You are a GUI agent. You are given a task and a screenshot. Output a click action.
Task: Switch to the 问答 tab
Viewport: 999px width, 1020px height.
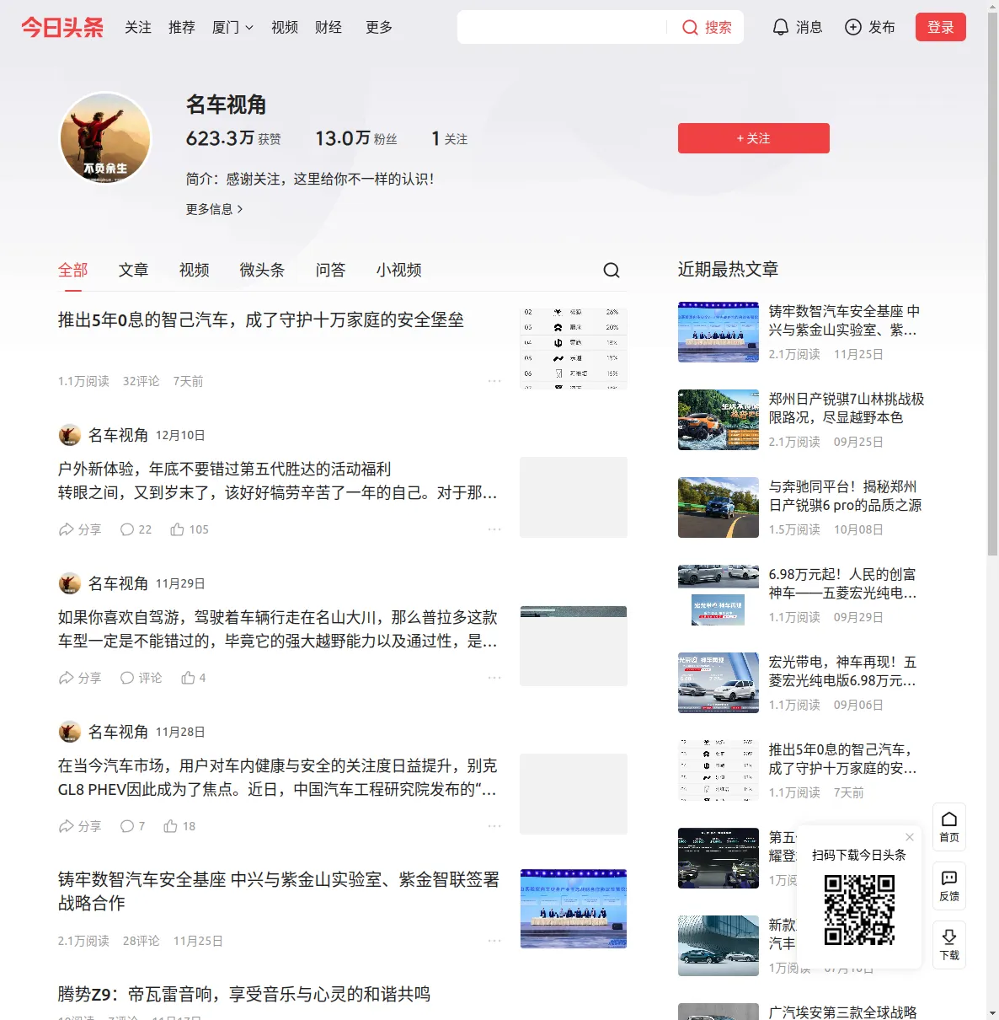click(330, 270)
